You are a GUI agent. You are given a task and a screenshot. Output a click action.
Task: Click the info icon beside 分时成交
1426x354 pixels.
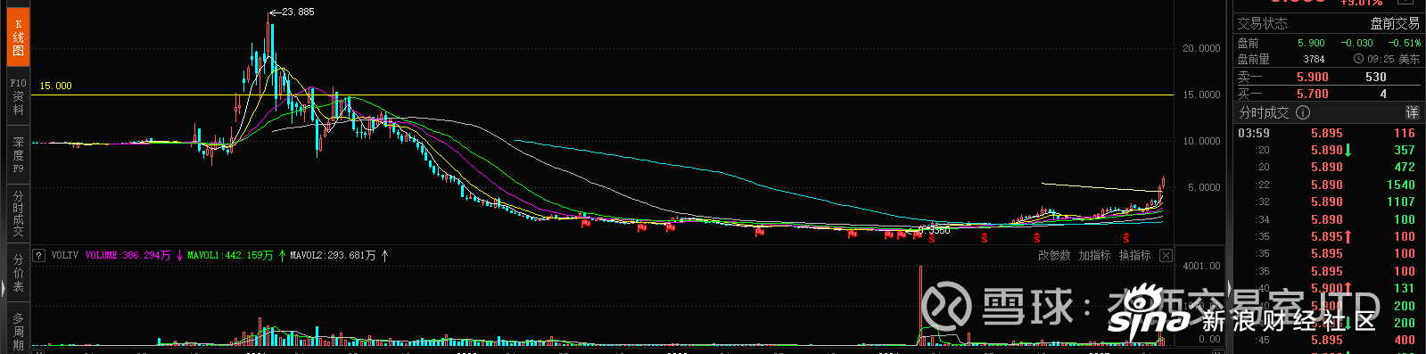point(1303,112)
